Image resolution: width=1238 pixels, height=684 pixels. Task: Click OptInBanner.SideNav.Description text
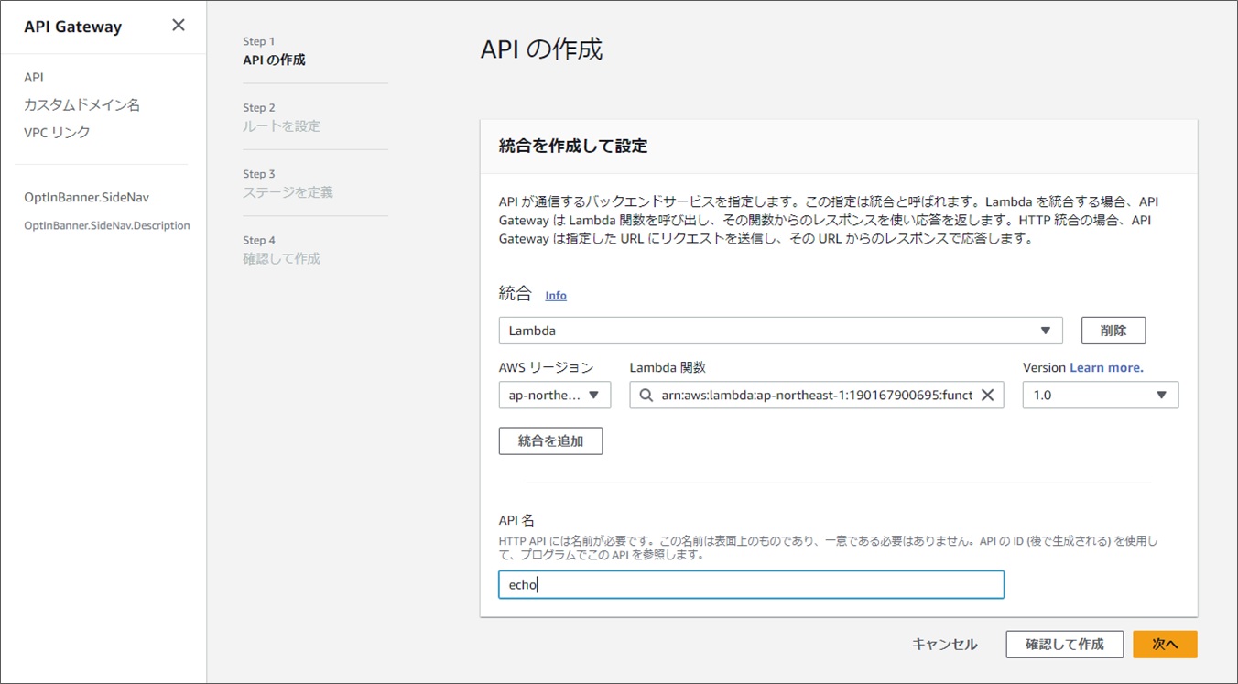pyautogui.click(x=107, y=225)
